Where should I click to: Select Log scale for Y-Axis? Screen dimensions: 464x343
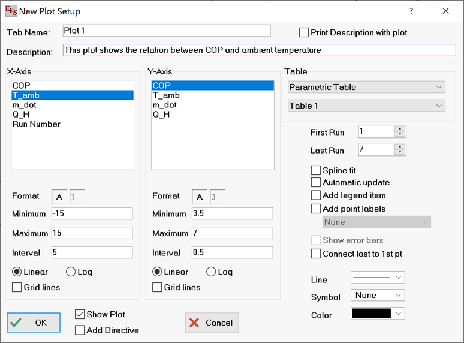click(x=211, y=272)
